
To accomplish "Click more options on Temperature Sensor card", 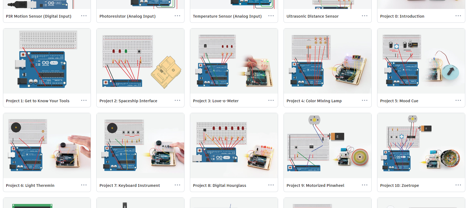I will pyautogui.click(x=271, y=16).
